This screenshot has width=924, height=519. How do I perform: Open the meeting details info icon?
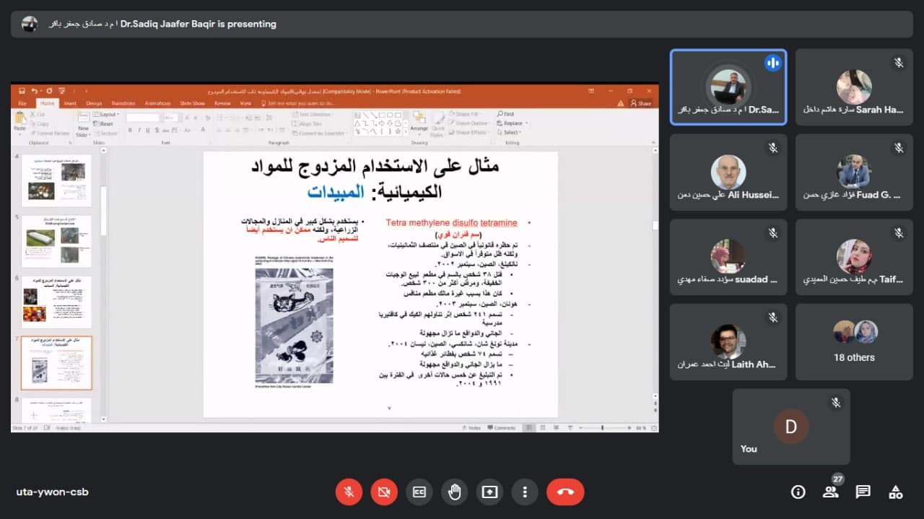[x=798, y=492]
